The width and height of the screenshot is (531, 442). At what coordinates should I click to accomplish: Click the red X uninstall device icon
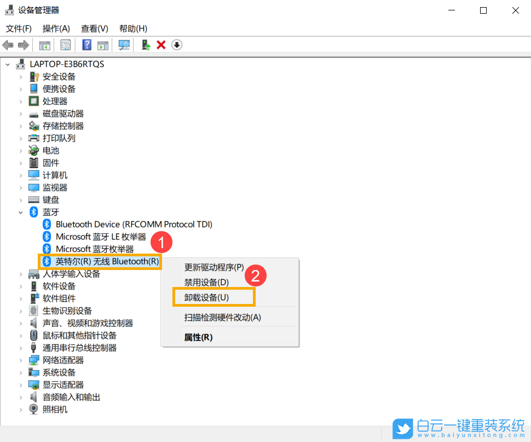[161, 44]
